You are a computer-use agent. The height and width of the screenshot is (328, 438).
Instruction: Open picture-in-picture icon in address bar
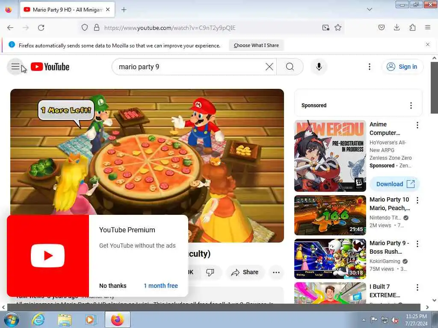click(x=326, y=28)
